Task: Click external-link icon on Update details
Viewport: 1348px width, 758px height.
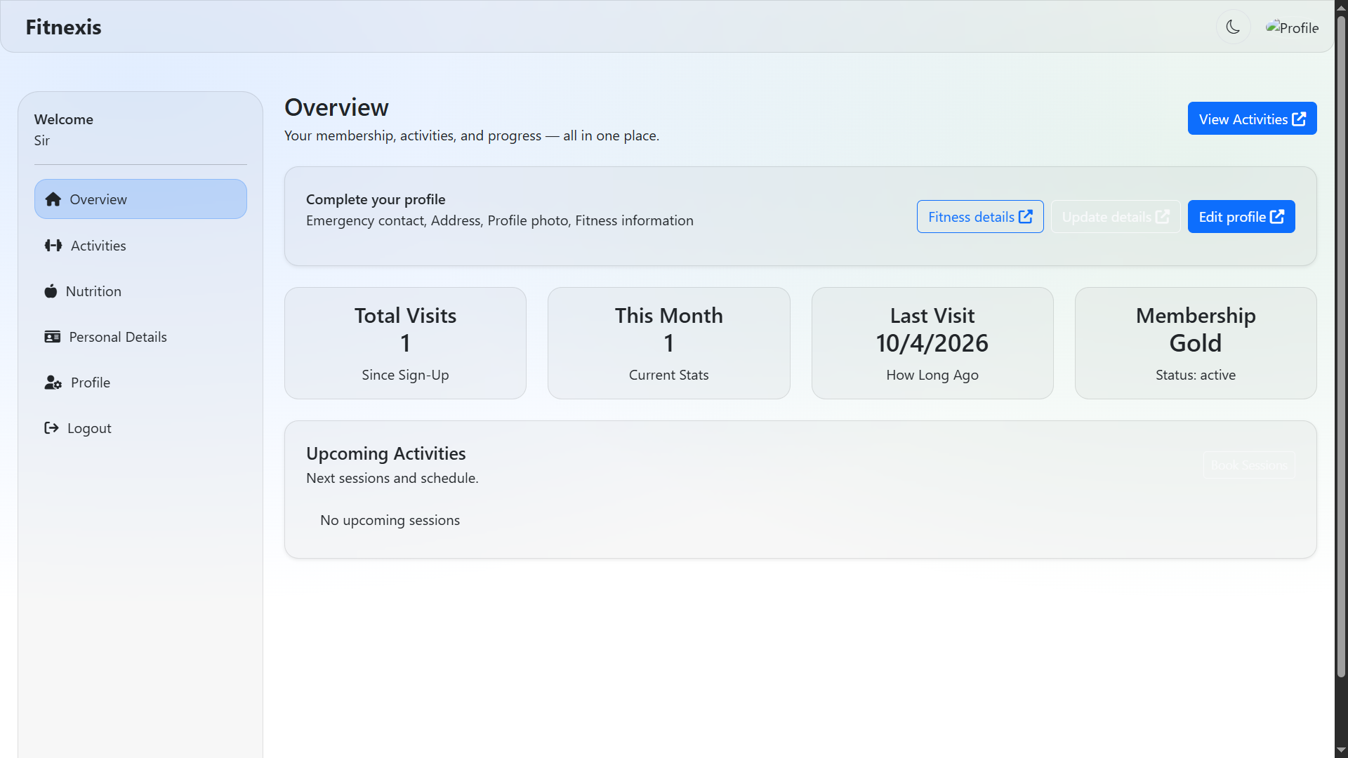Action: (1163, 217)
